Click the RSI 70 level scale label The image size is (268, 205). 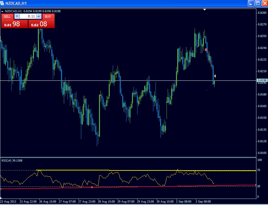point(259,170)
